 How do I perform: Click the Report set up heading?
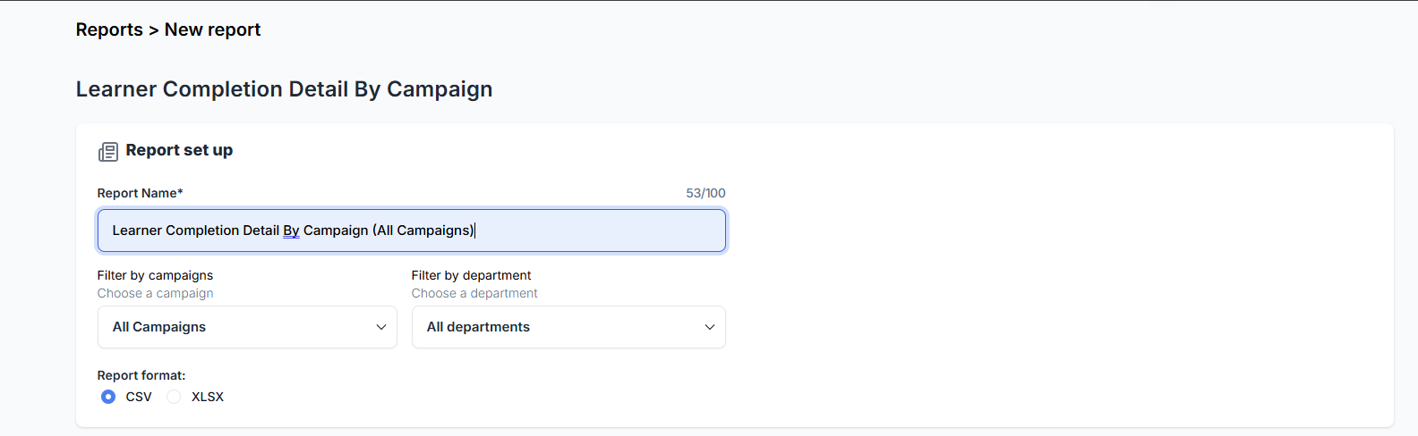(179, 150)
